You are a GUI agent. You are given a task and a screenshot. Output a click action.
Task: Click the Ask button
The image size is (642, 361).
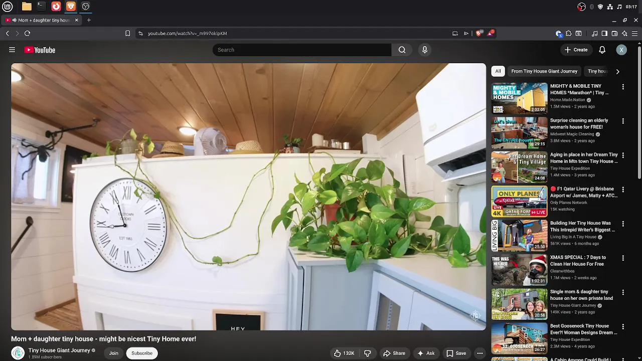coord(426,353)
